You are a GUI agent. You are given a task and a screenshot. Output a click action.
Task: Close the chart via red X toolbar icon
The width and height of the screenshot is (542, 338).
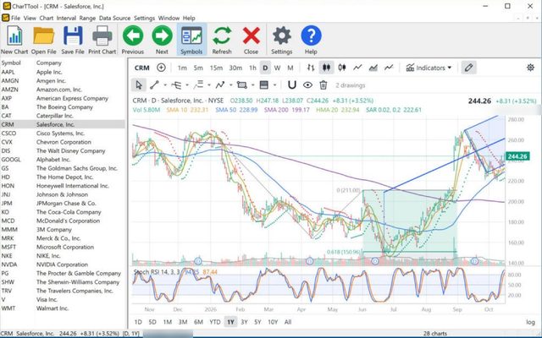(x=251, y=40)
